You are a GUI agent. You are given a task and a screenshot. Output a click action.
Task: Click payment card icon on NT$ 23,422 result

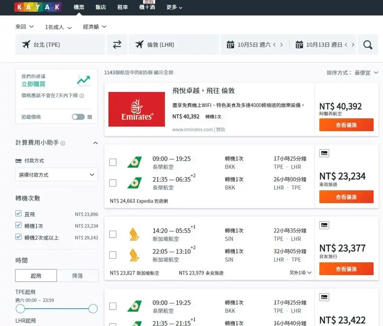[324, 297]
